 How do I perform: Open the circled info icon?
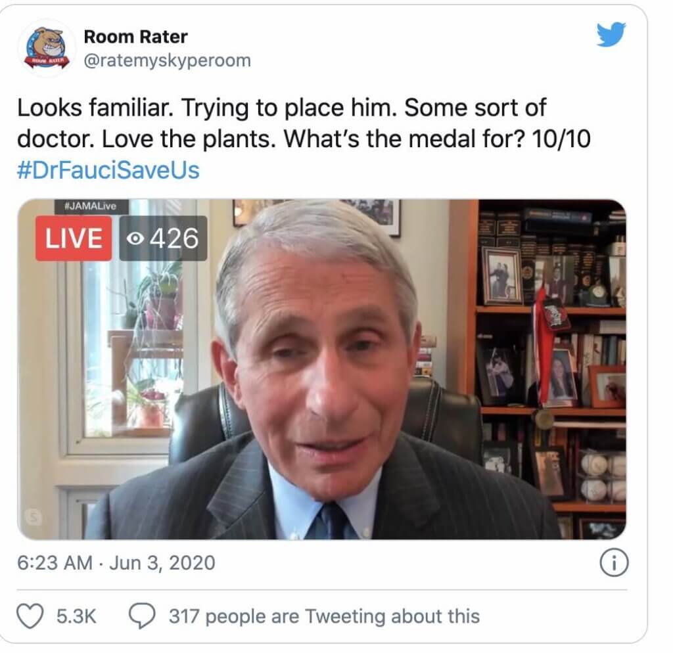(x=614, y=562)
